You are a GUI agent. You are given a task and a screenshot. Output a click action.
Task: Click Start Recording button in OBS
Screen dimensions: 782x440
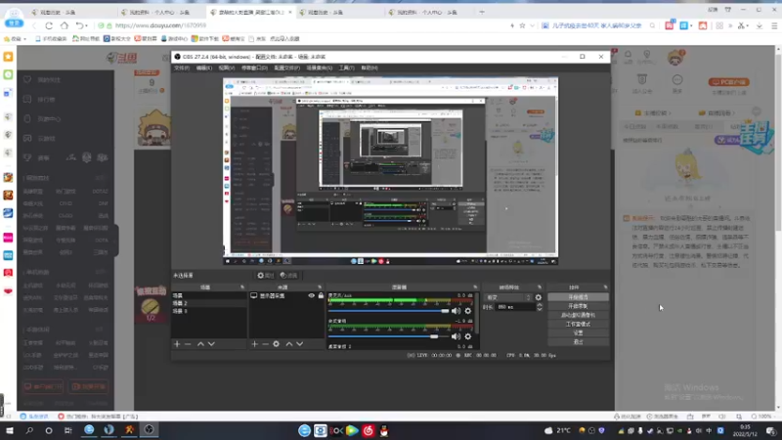[578, 306]
